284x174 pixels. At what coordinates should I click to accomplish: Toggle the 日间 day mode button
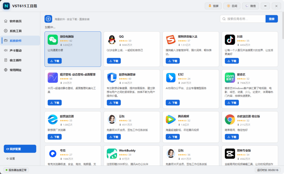coord(232,6)
